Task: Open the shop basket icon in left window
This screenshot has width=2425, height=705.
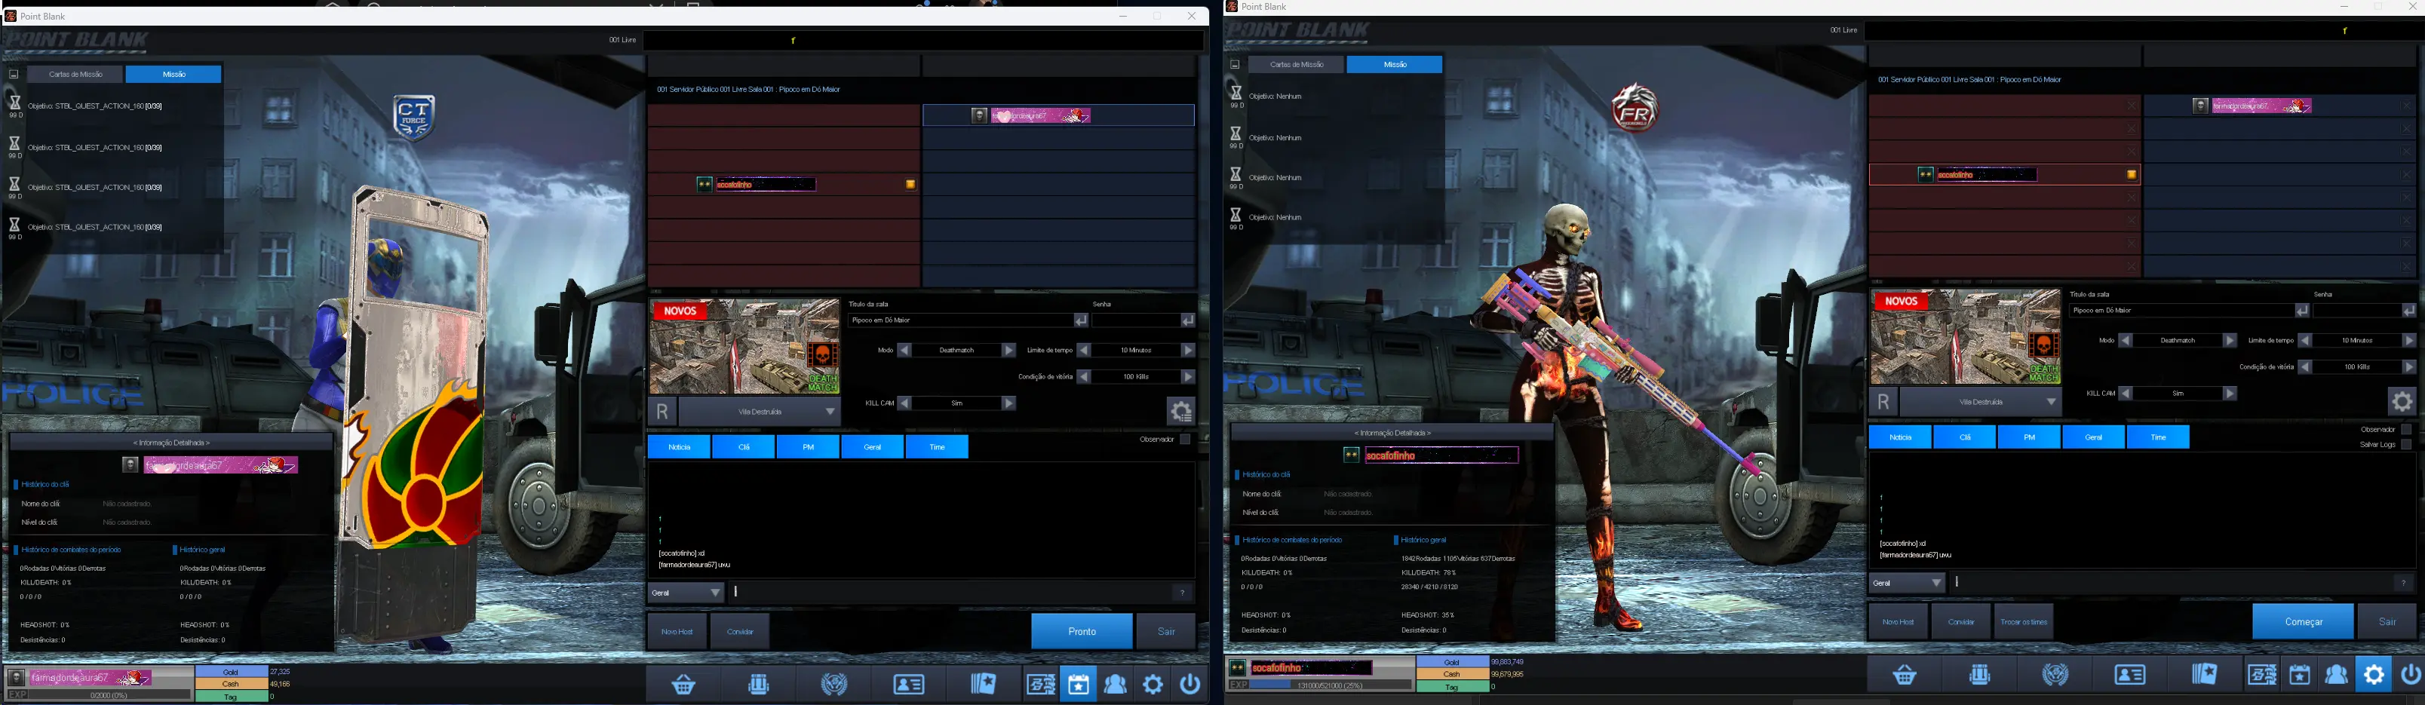Action: (x=683, y=685)
